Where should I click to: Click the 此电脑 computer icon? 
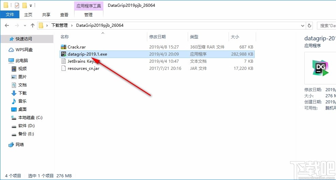pos(11,61)
